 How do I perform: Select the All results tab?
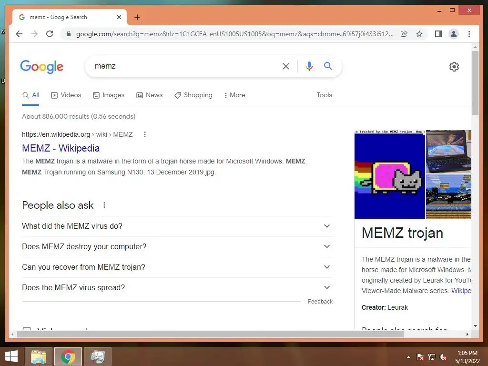point(30,95)
